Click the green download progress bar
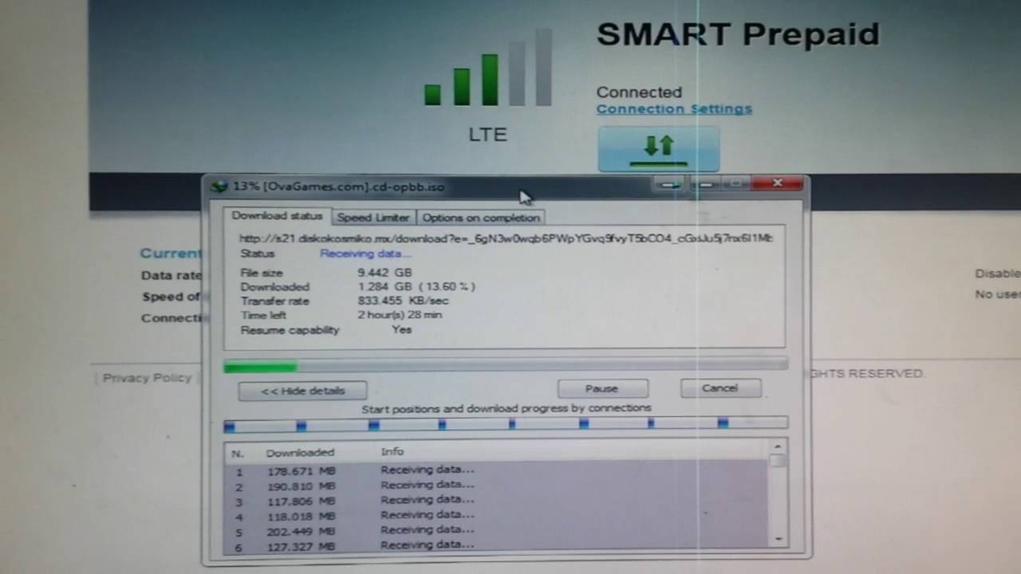 [x=506, y=366]
